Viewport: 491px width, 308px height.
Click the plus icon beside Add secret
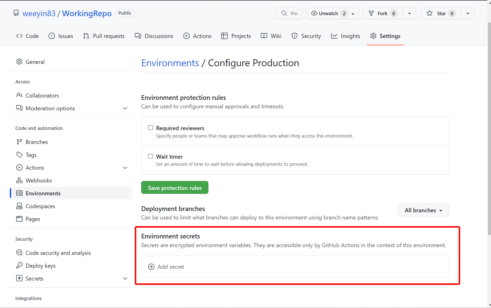(x=151, y=267)
